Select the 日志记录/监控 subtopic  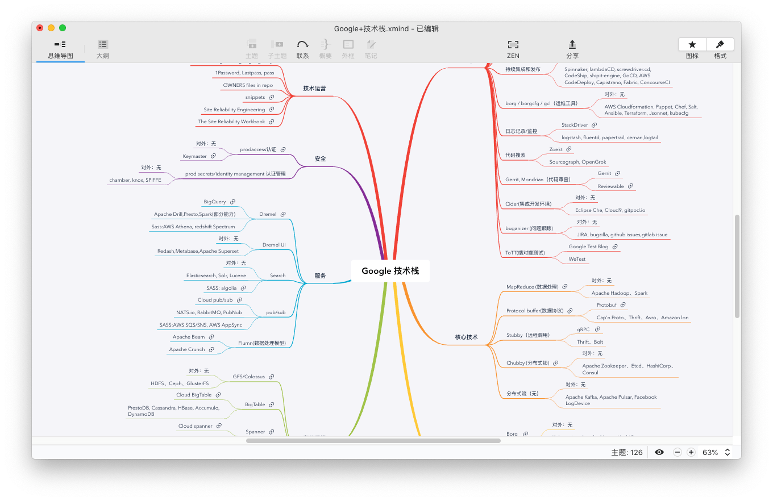click(x=521, y=131)
